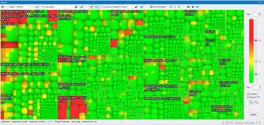Click the zoom in magnifier icon
The height and width of the screenshot is (125, 264).
click(171, 7)
